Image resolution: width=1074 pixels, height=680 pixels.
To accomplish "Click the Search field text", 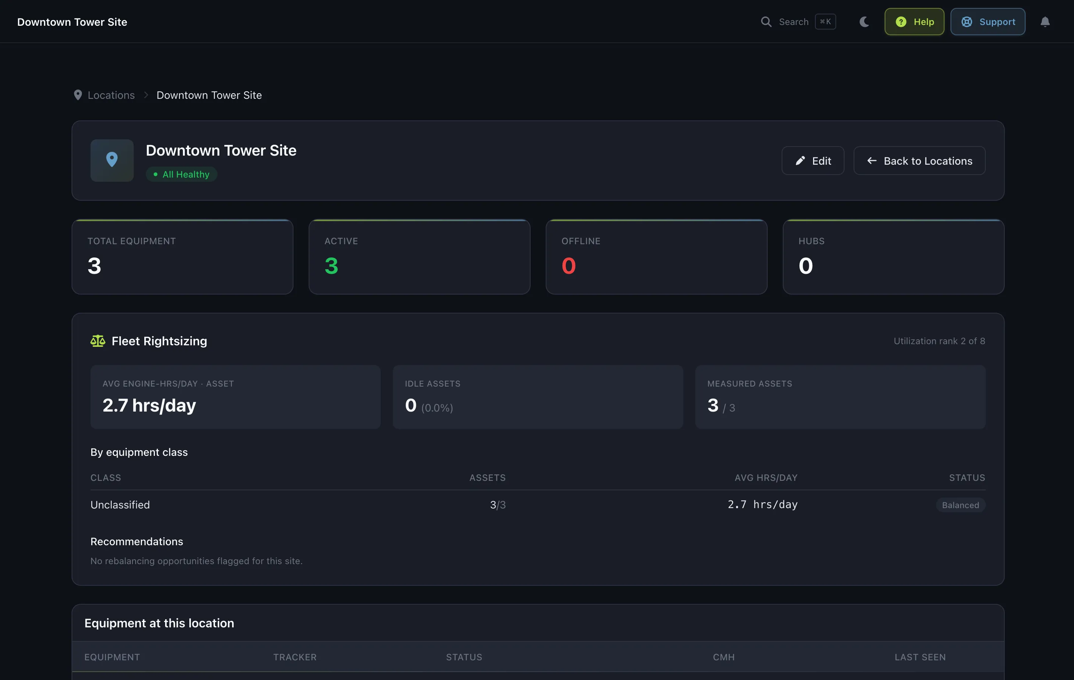I will 793,22.
